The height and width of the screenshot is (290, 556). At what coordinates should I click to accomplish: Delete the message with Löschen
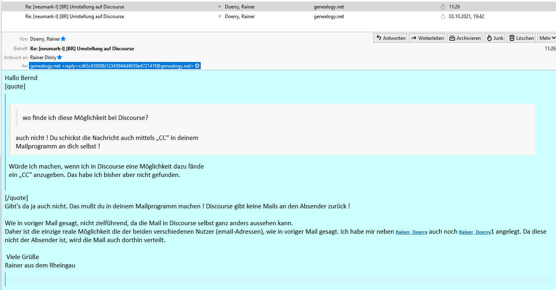coord(521,38)
